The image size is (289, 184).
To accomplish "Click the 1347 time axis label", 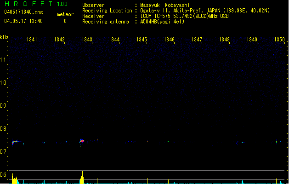I will pyautogui.click(x=197, y=40).
